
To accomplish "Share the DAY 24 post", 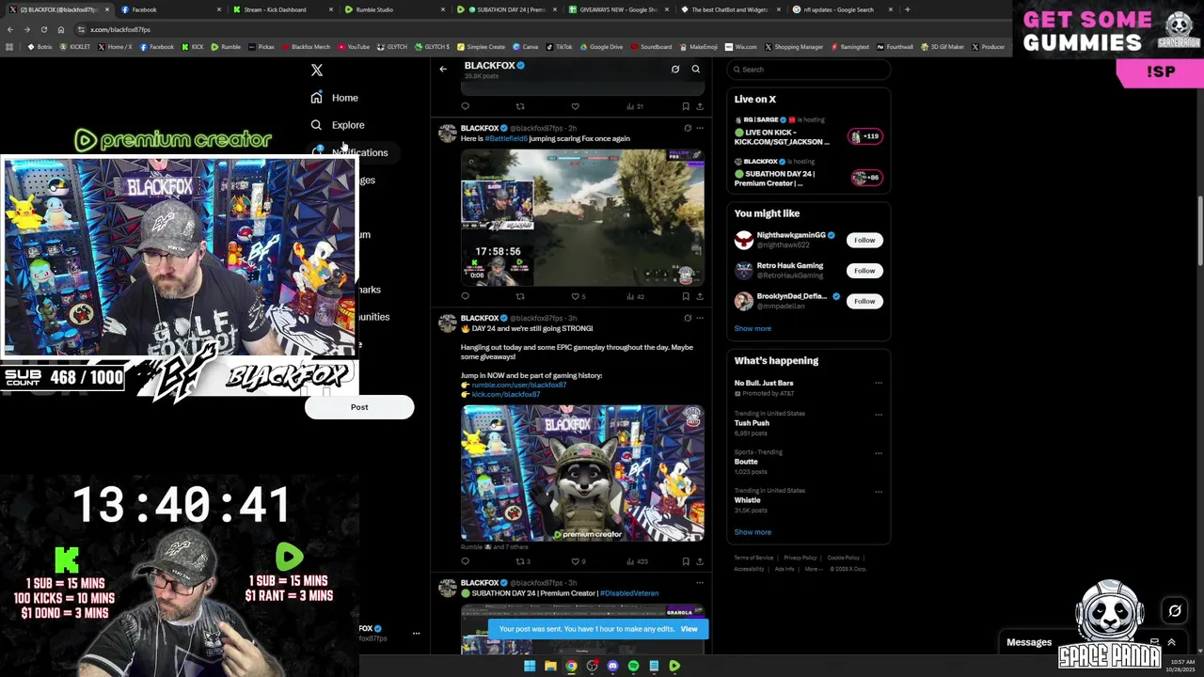I will coord(699,561).
